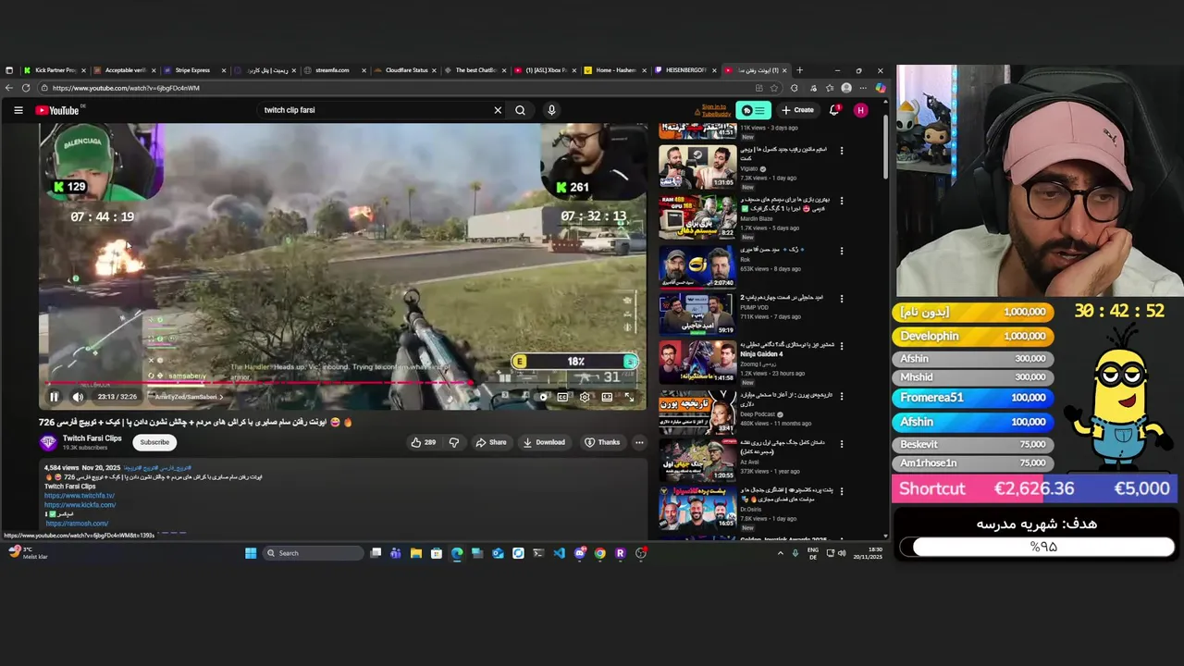
Task: Open the Windows Start menu
Action: pyautogui.click(x=250, y=553)
